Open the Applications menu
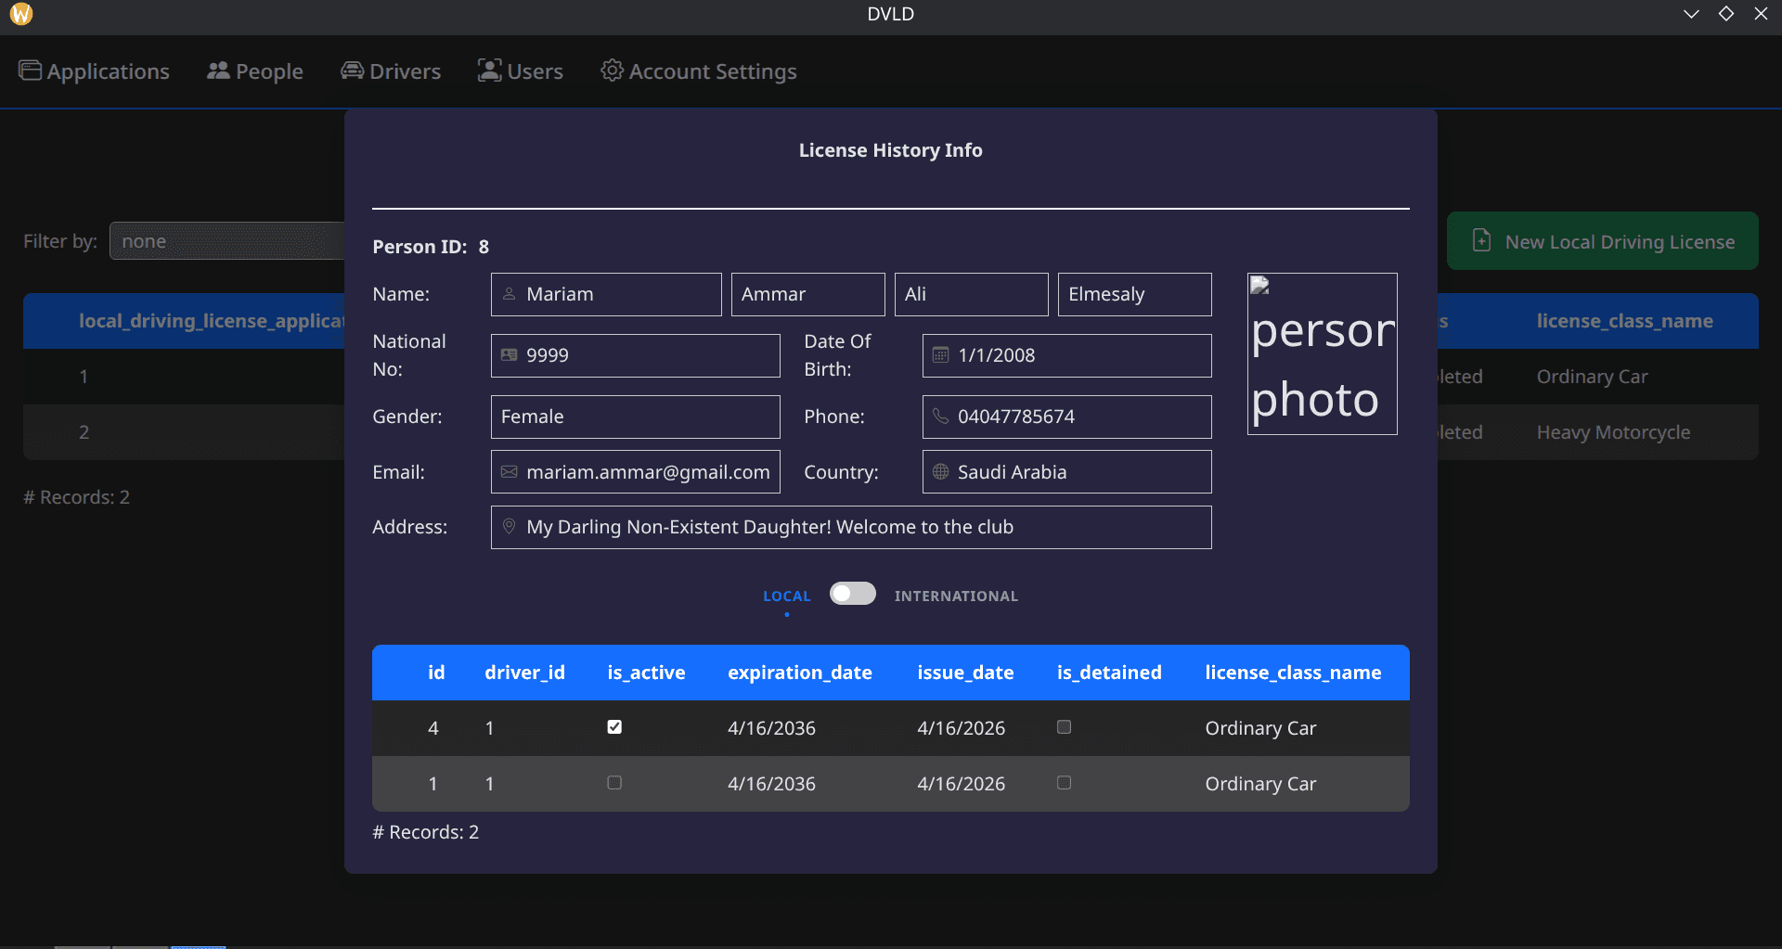This screenshot has height=949, width=1782. (94, 71)
